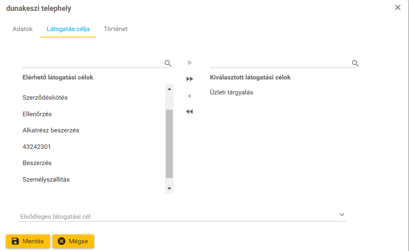Click the move-all-right double arrow icon

(x=190, y=79)
